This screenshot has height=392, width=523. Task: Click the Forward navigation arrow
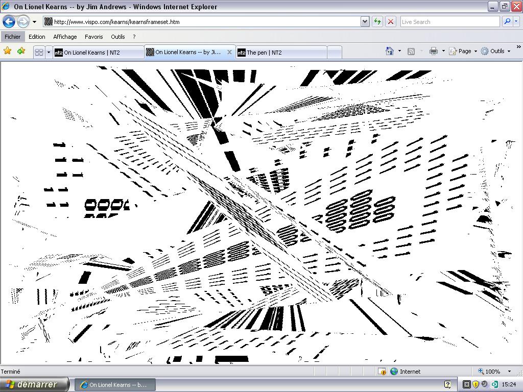[x=22, y=21]
